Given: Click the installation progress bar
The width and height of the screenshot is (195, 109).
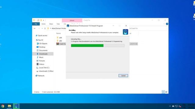Looking at the screenshot, I should [97, 46].
